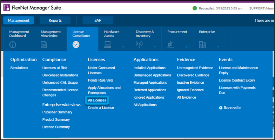The width and height of the screenshot is (275, 140).
Task: Open Product Summary view
Action: 56,120
